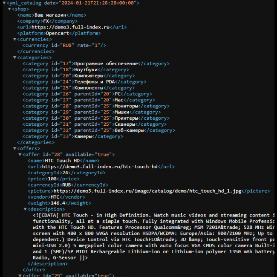Screen dimensions: 277x277
Task: Select the Ноутбуки category line
Action: 75,69
